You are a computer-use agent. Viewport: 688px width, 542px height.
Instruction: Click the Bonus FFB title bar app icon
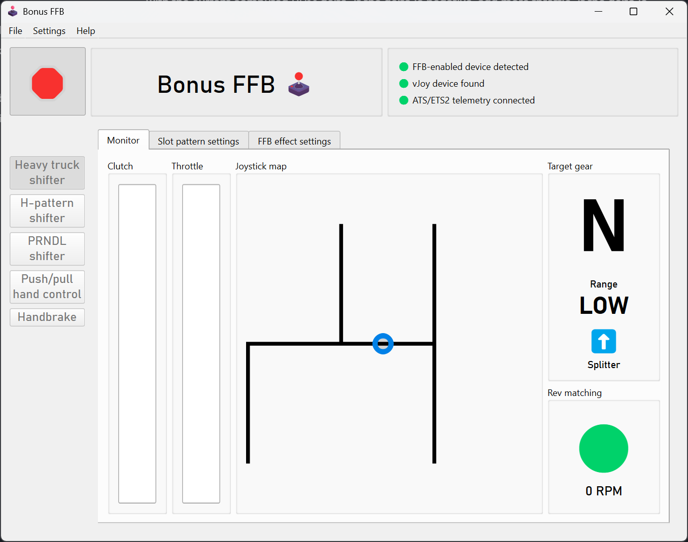click(13, 11)
